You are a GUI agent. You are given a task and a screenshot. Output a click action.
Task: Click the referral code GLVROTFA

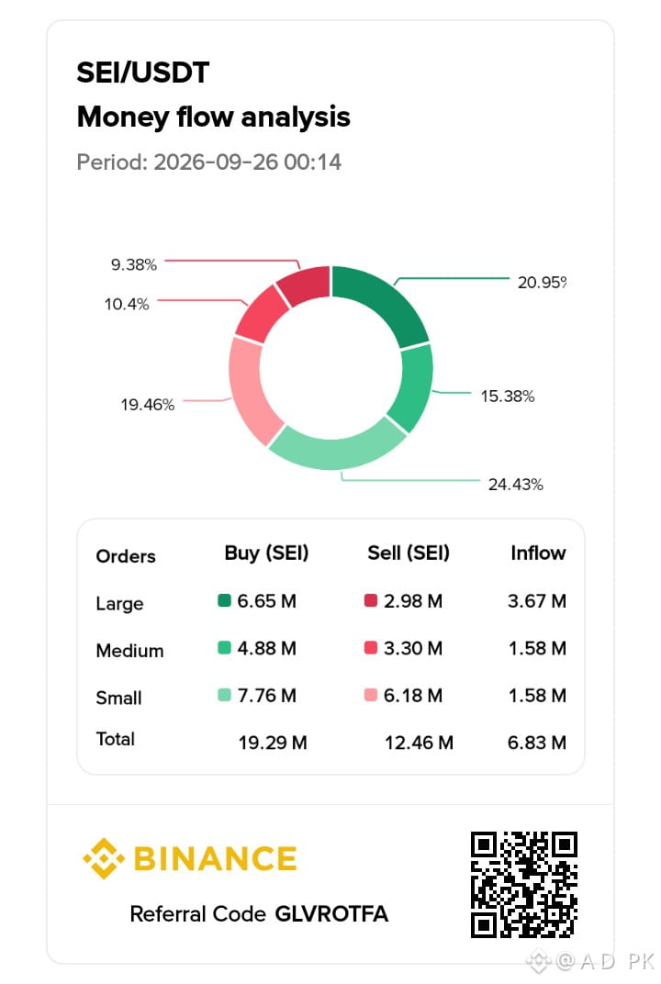(x=332, y=913)
